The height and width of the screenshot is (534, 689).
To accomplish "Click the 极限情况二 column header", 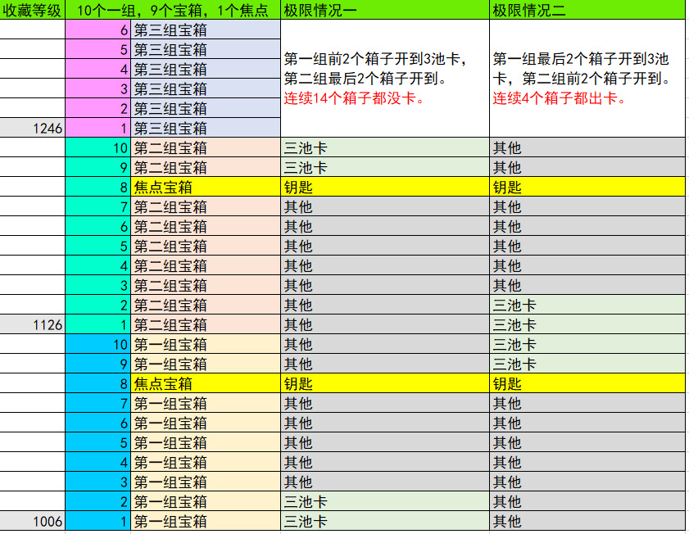I will click(588, 10).
